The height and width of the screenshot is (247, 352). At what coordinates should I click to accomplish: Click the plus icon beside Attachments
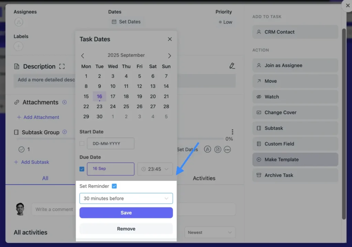64,102
